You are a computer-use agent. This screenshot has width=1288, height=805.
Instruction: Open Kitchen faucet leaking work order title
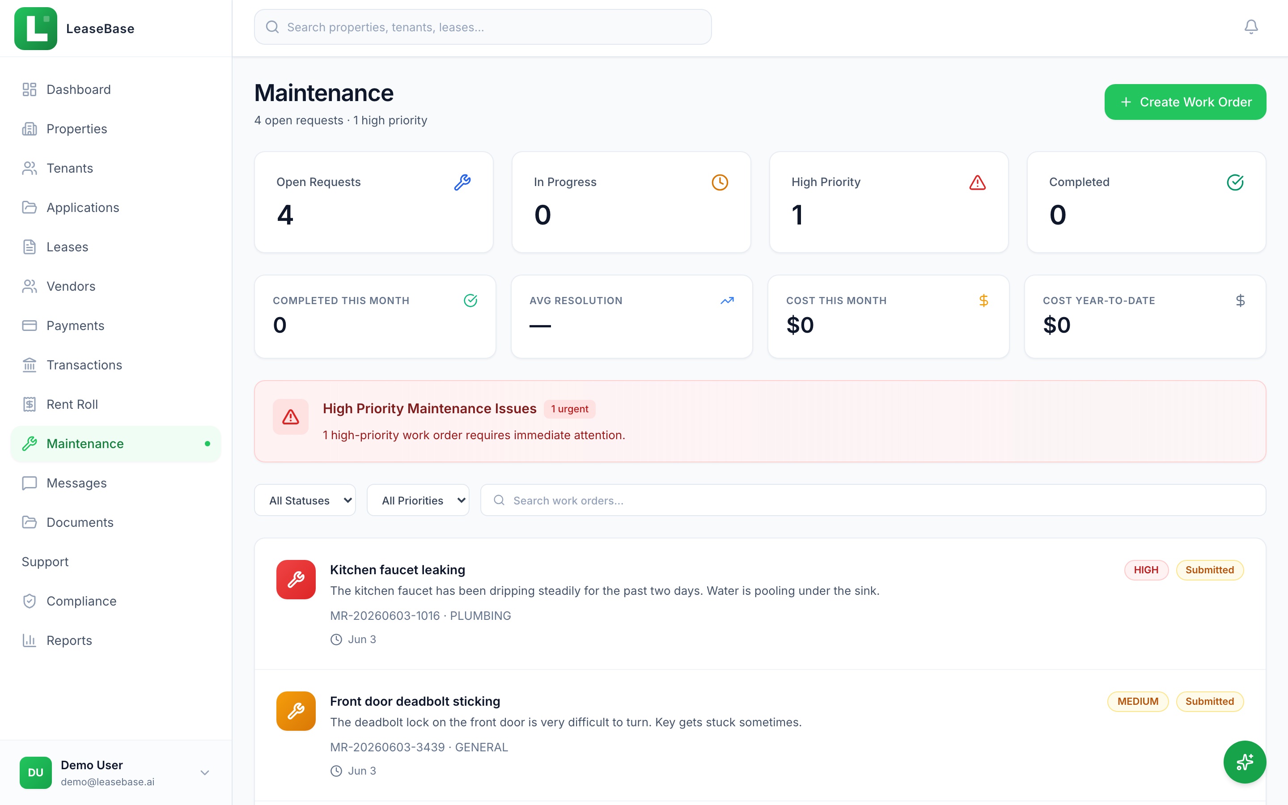point(397,570)
